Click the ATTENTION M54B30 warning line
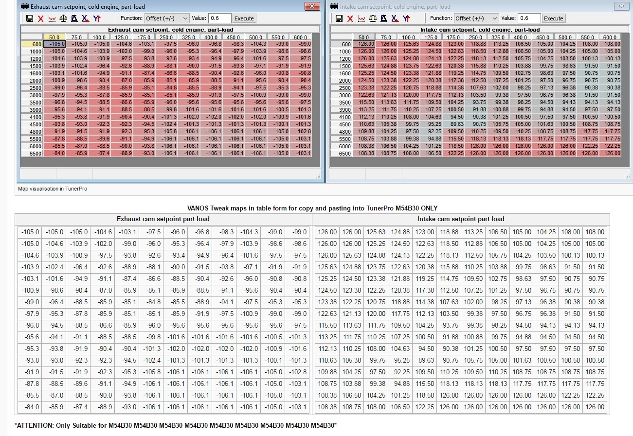The width and height of the screenshot is (633, 436). pyautogui.click(x=176, y=426)
